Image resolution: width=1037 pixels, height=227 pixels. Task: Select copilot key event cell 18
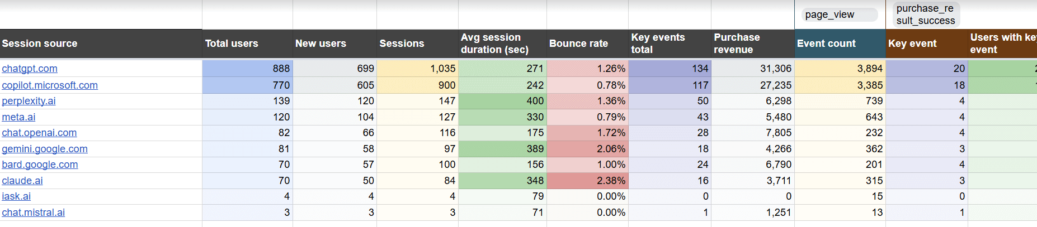pyautogui.click(x=927, y=85)
